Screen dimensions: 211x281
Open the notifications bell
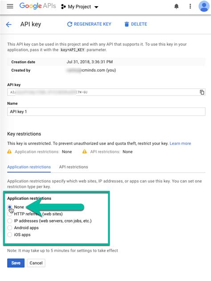[176, 6]
